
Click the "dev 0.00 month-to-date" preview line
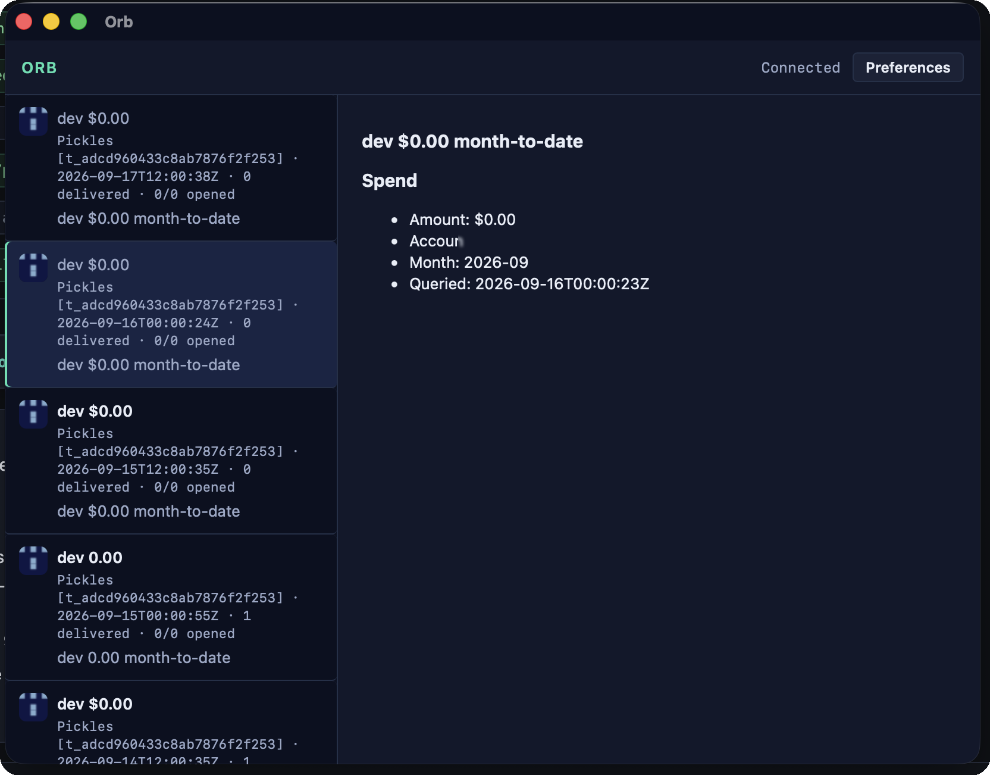(x=144, y=658)
